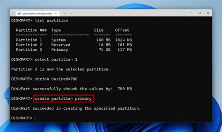Viewport: 222px width, 132px height.
Task: Click the '700 MB' shrink result value
Action: (125, 89)
